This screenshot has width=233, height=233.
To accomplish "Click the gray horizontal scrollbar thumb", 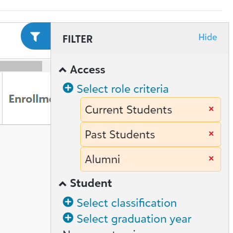I will tap(21, 66).
